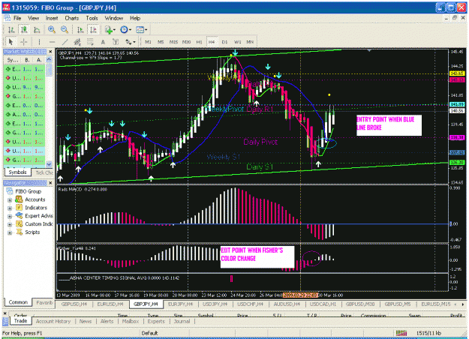This screenshot has width=469, height=339.
Task: Switch timeframe to M5
Action: click(x=161, y=42)
